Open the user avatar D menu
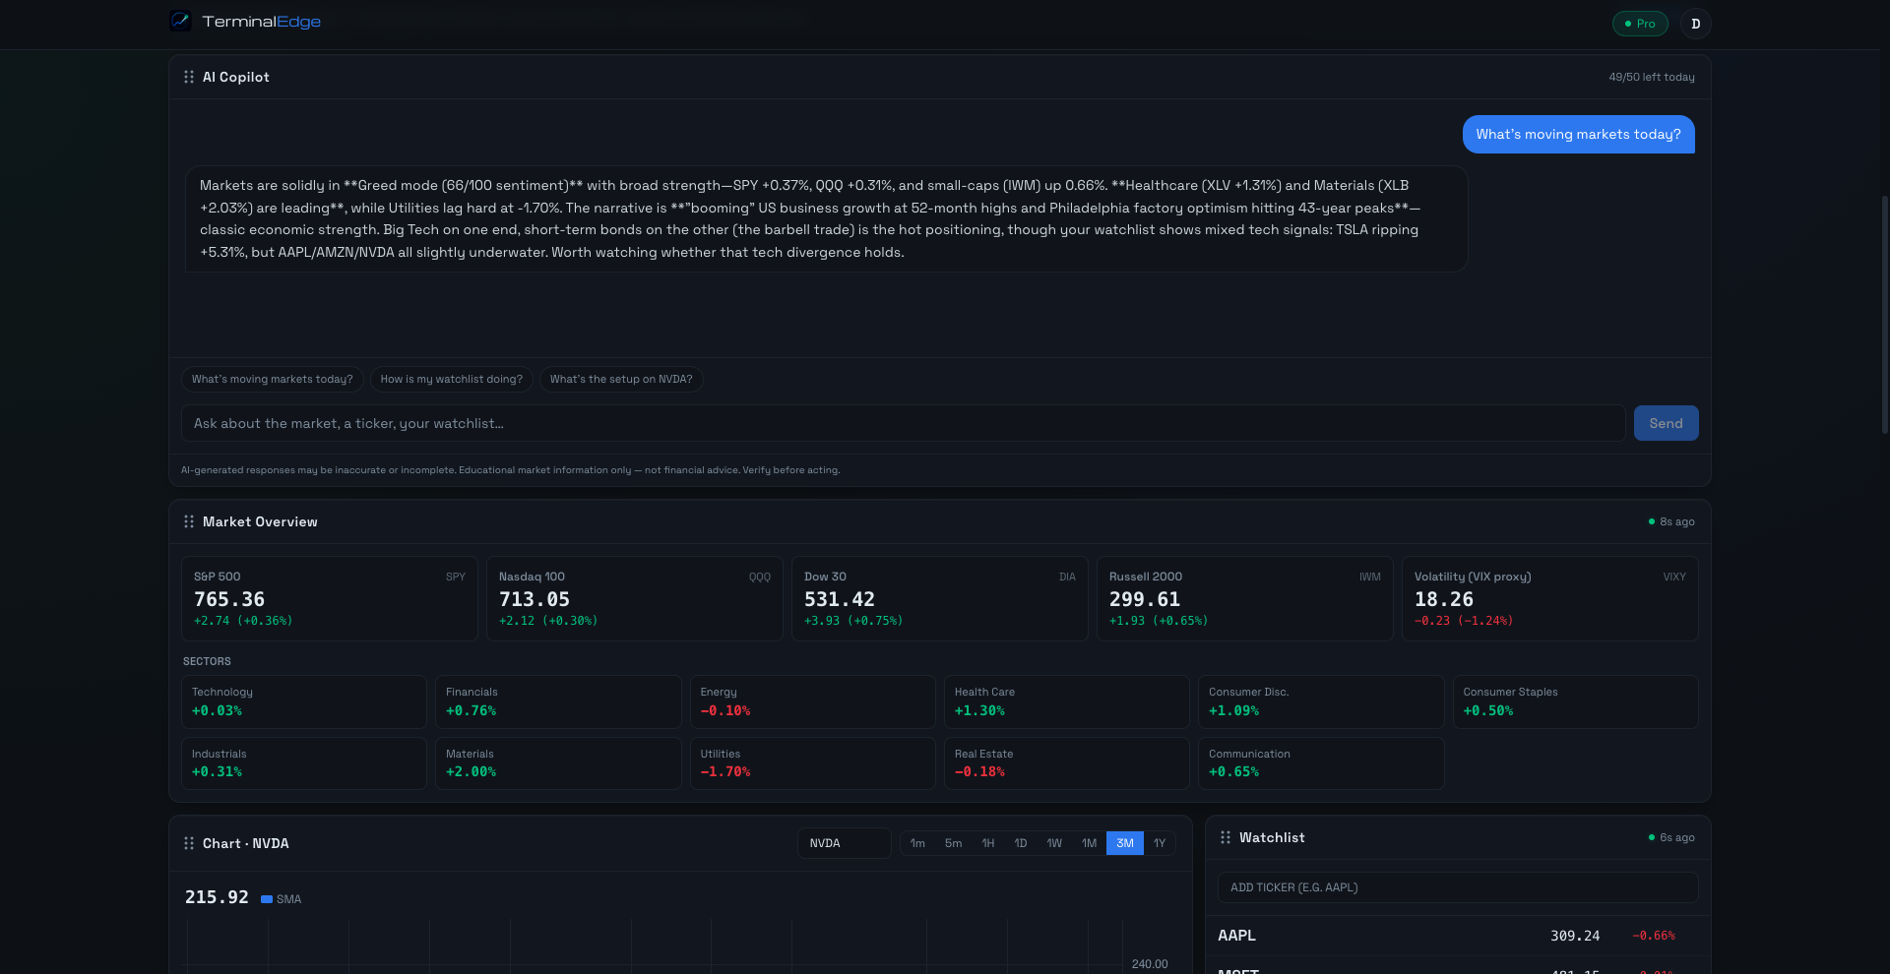 [1695, 24]
